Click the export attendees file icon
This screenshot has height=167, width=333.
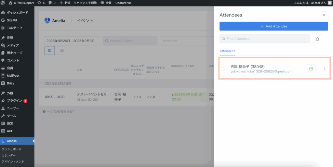pyautogui.click(x=317, y=39)
